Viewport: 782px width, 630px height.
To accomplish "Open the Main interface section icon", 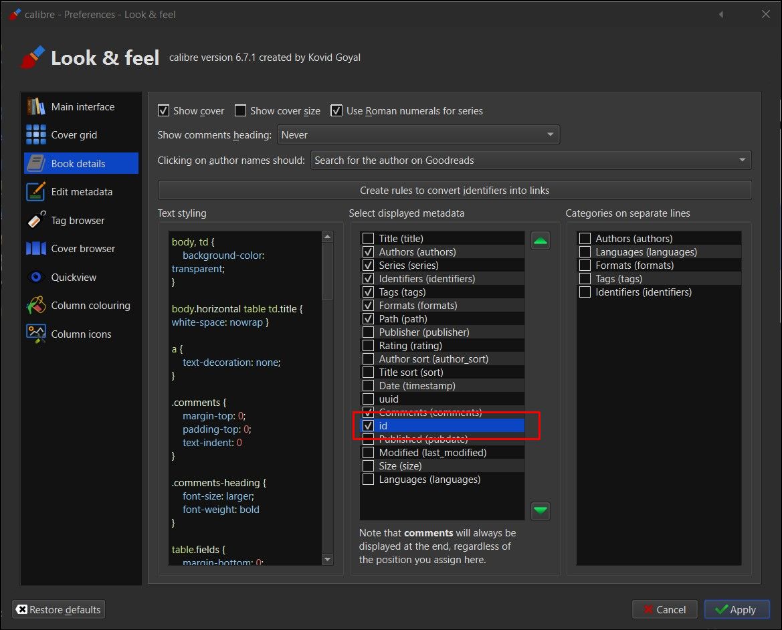I will point(35,106).
